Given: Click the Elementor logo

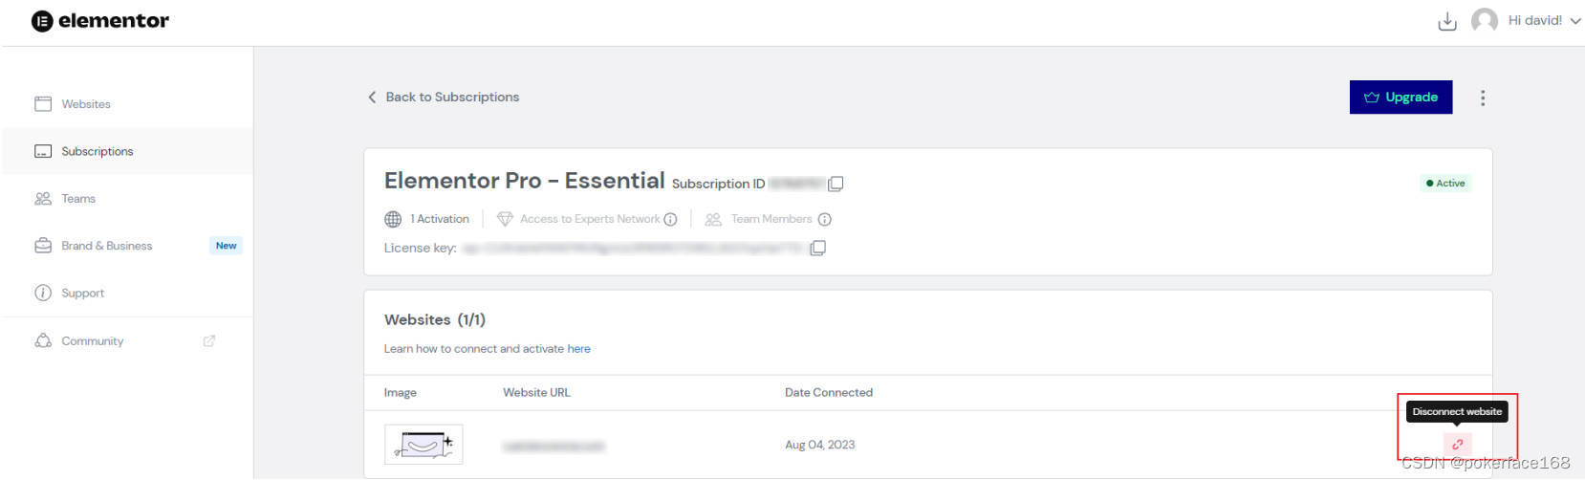Looking at the screenshot, I should (x=100, y=21).
